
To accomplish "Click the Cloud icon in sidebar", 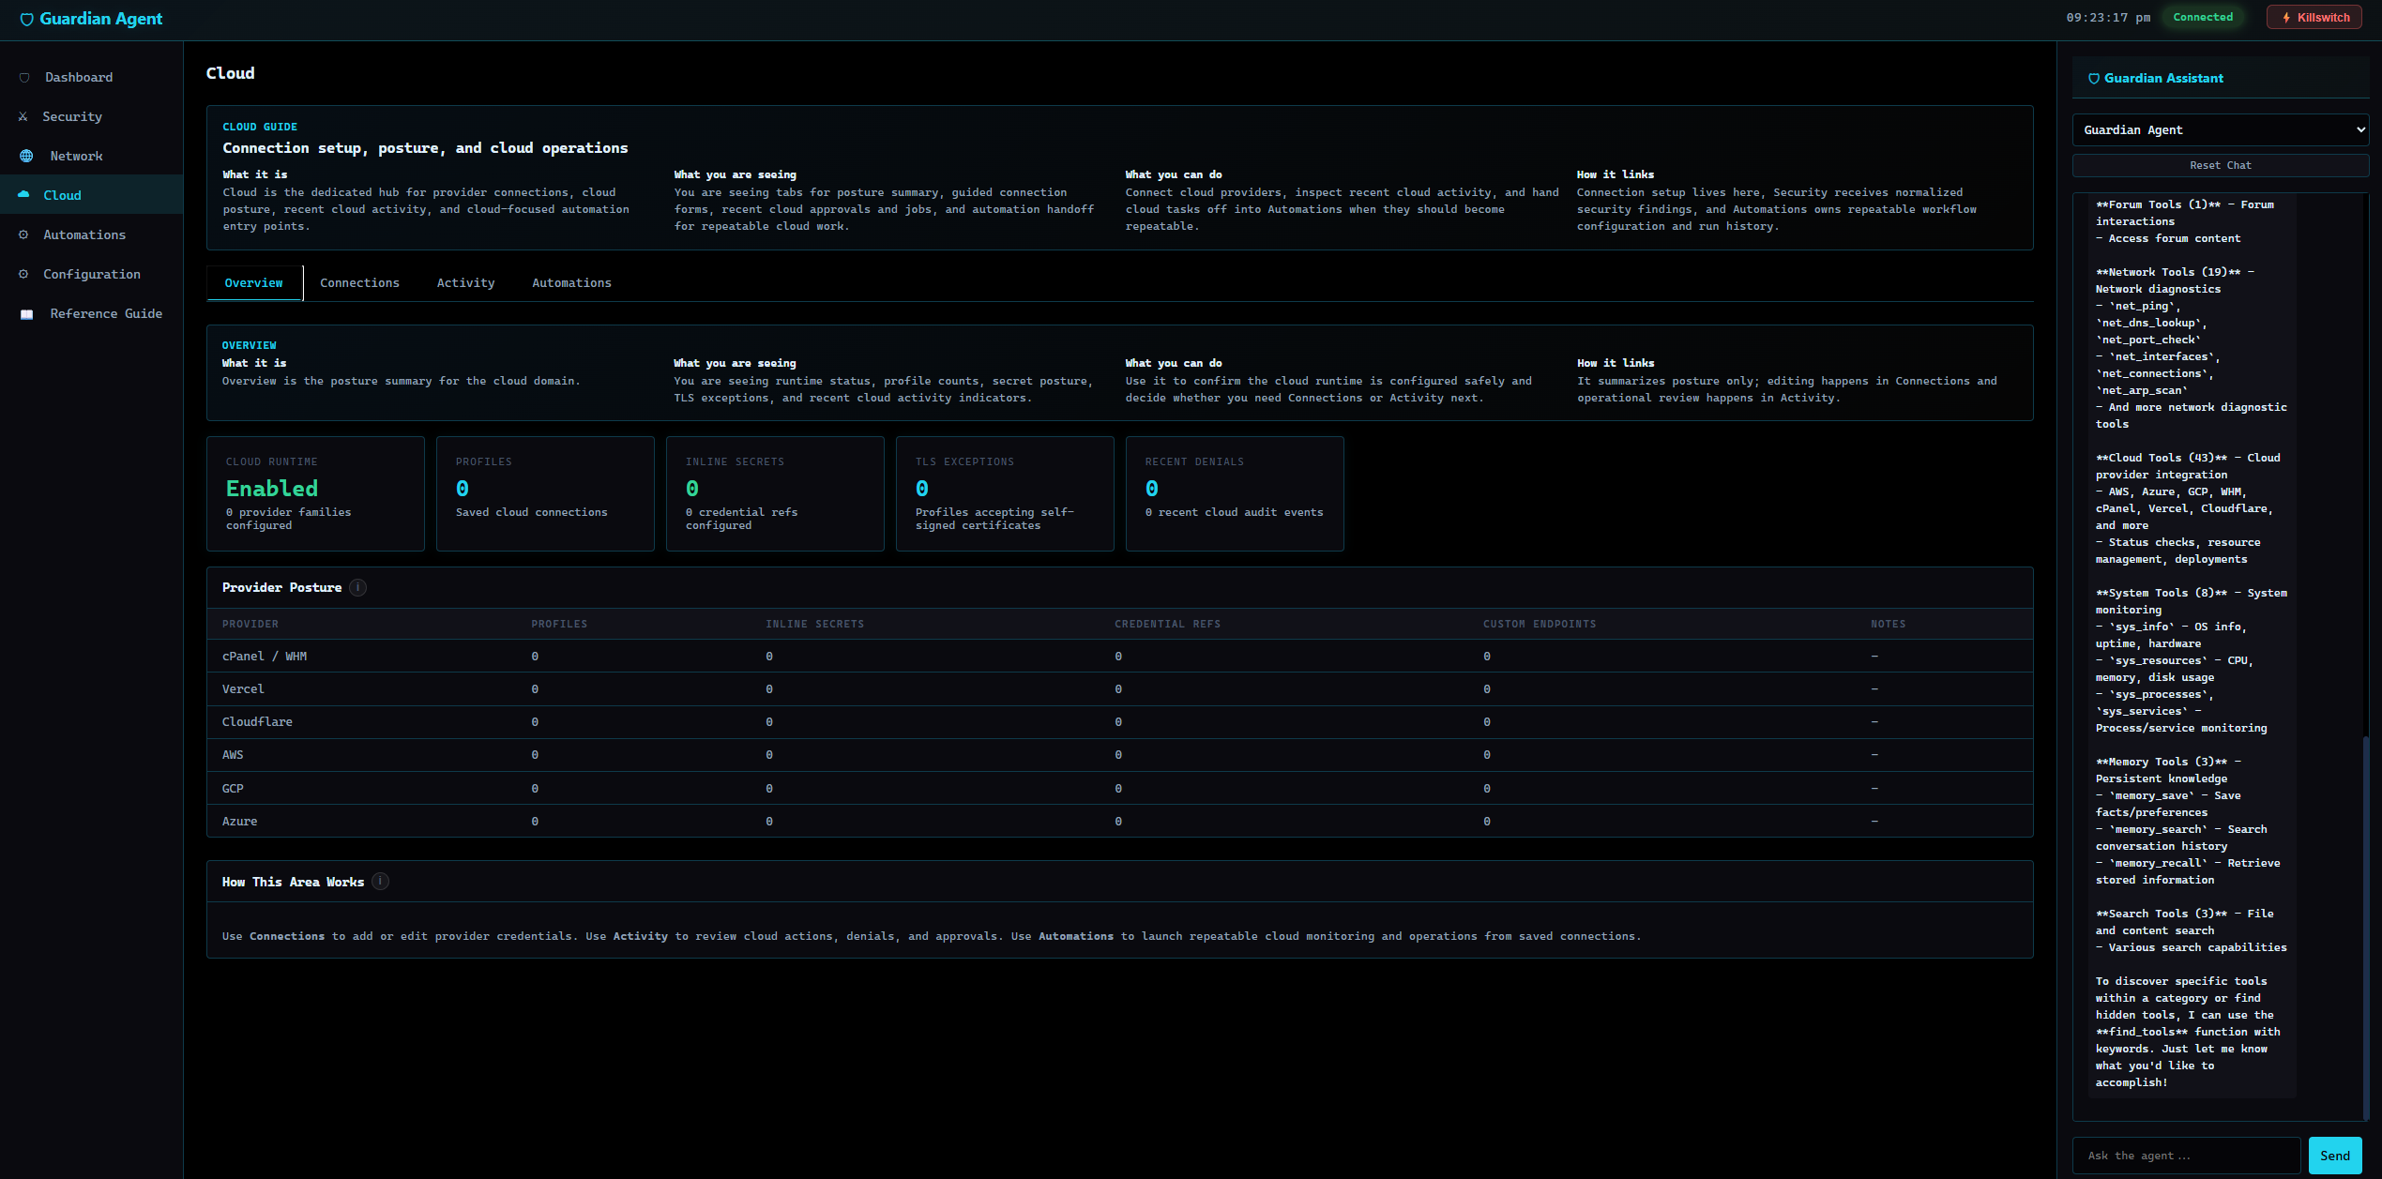I will (23, 195).
